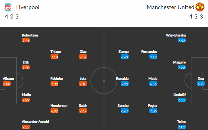208x130 pixels.
Task: Select goalkeeper Alisson on the pitch
Action: [8, 79]
